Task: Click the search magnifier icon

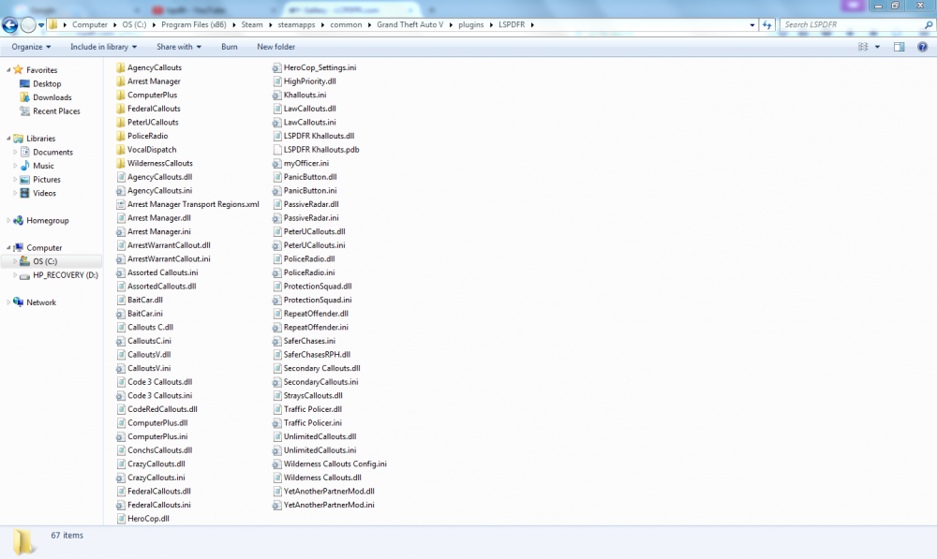Action: tap(928, 24)
